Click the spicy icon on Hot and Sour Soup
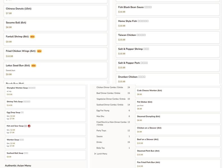 pos(29,126)
